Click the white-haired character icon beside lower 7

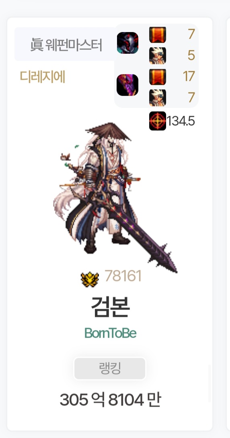pyautogui.click(x=158, y=98)
